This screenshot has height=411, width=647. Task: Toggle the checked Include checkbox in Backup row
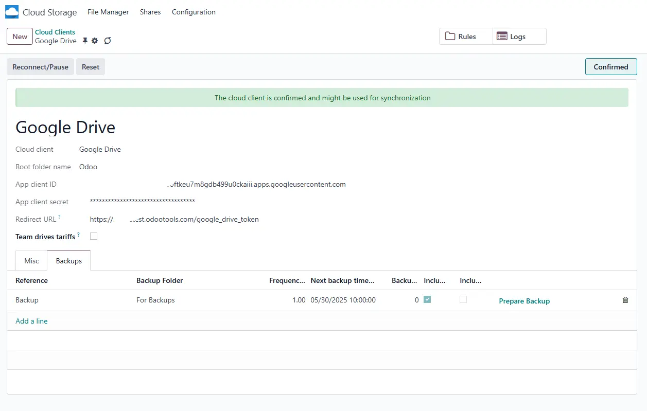(427, 299)
